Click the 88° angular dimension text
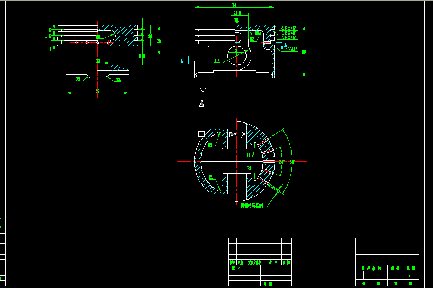This screenshot has width=433, height=288. (x=292, y=161)
